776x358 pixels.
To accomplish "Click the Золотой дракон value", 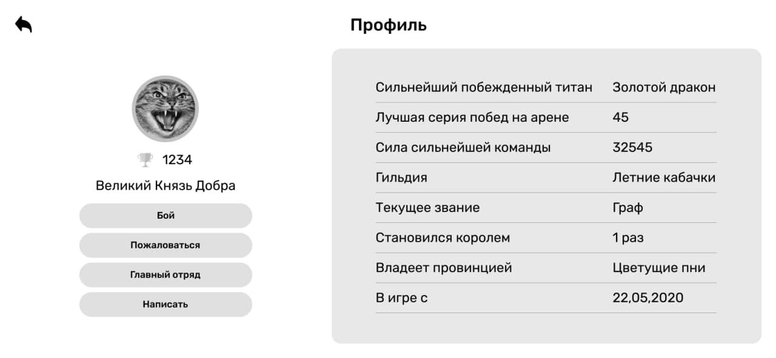I will click(664, 87).
